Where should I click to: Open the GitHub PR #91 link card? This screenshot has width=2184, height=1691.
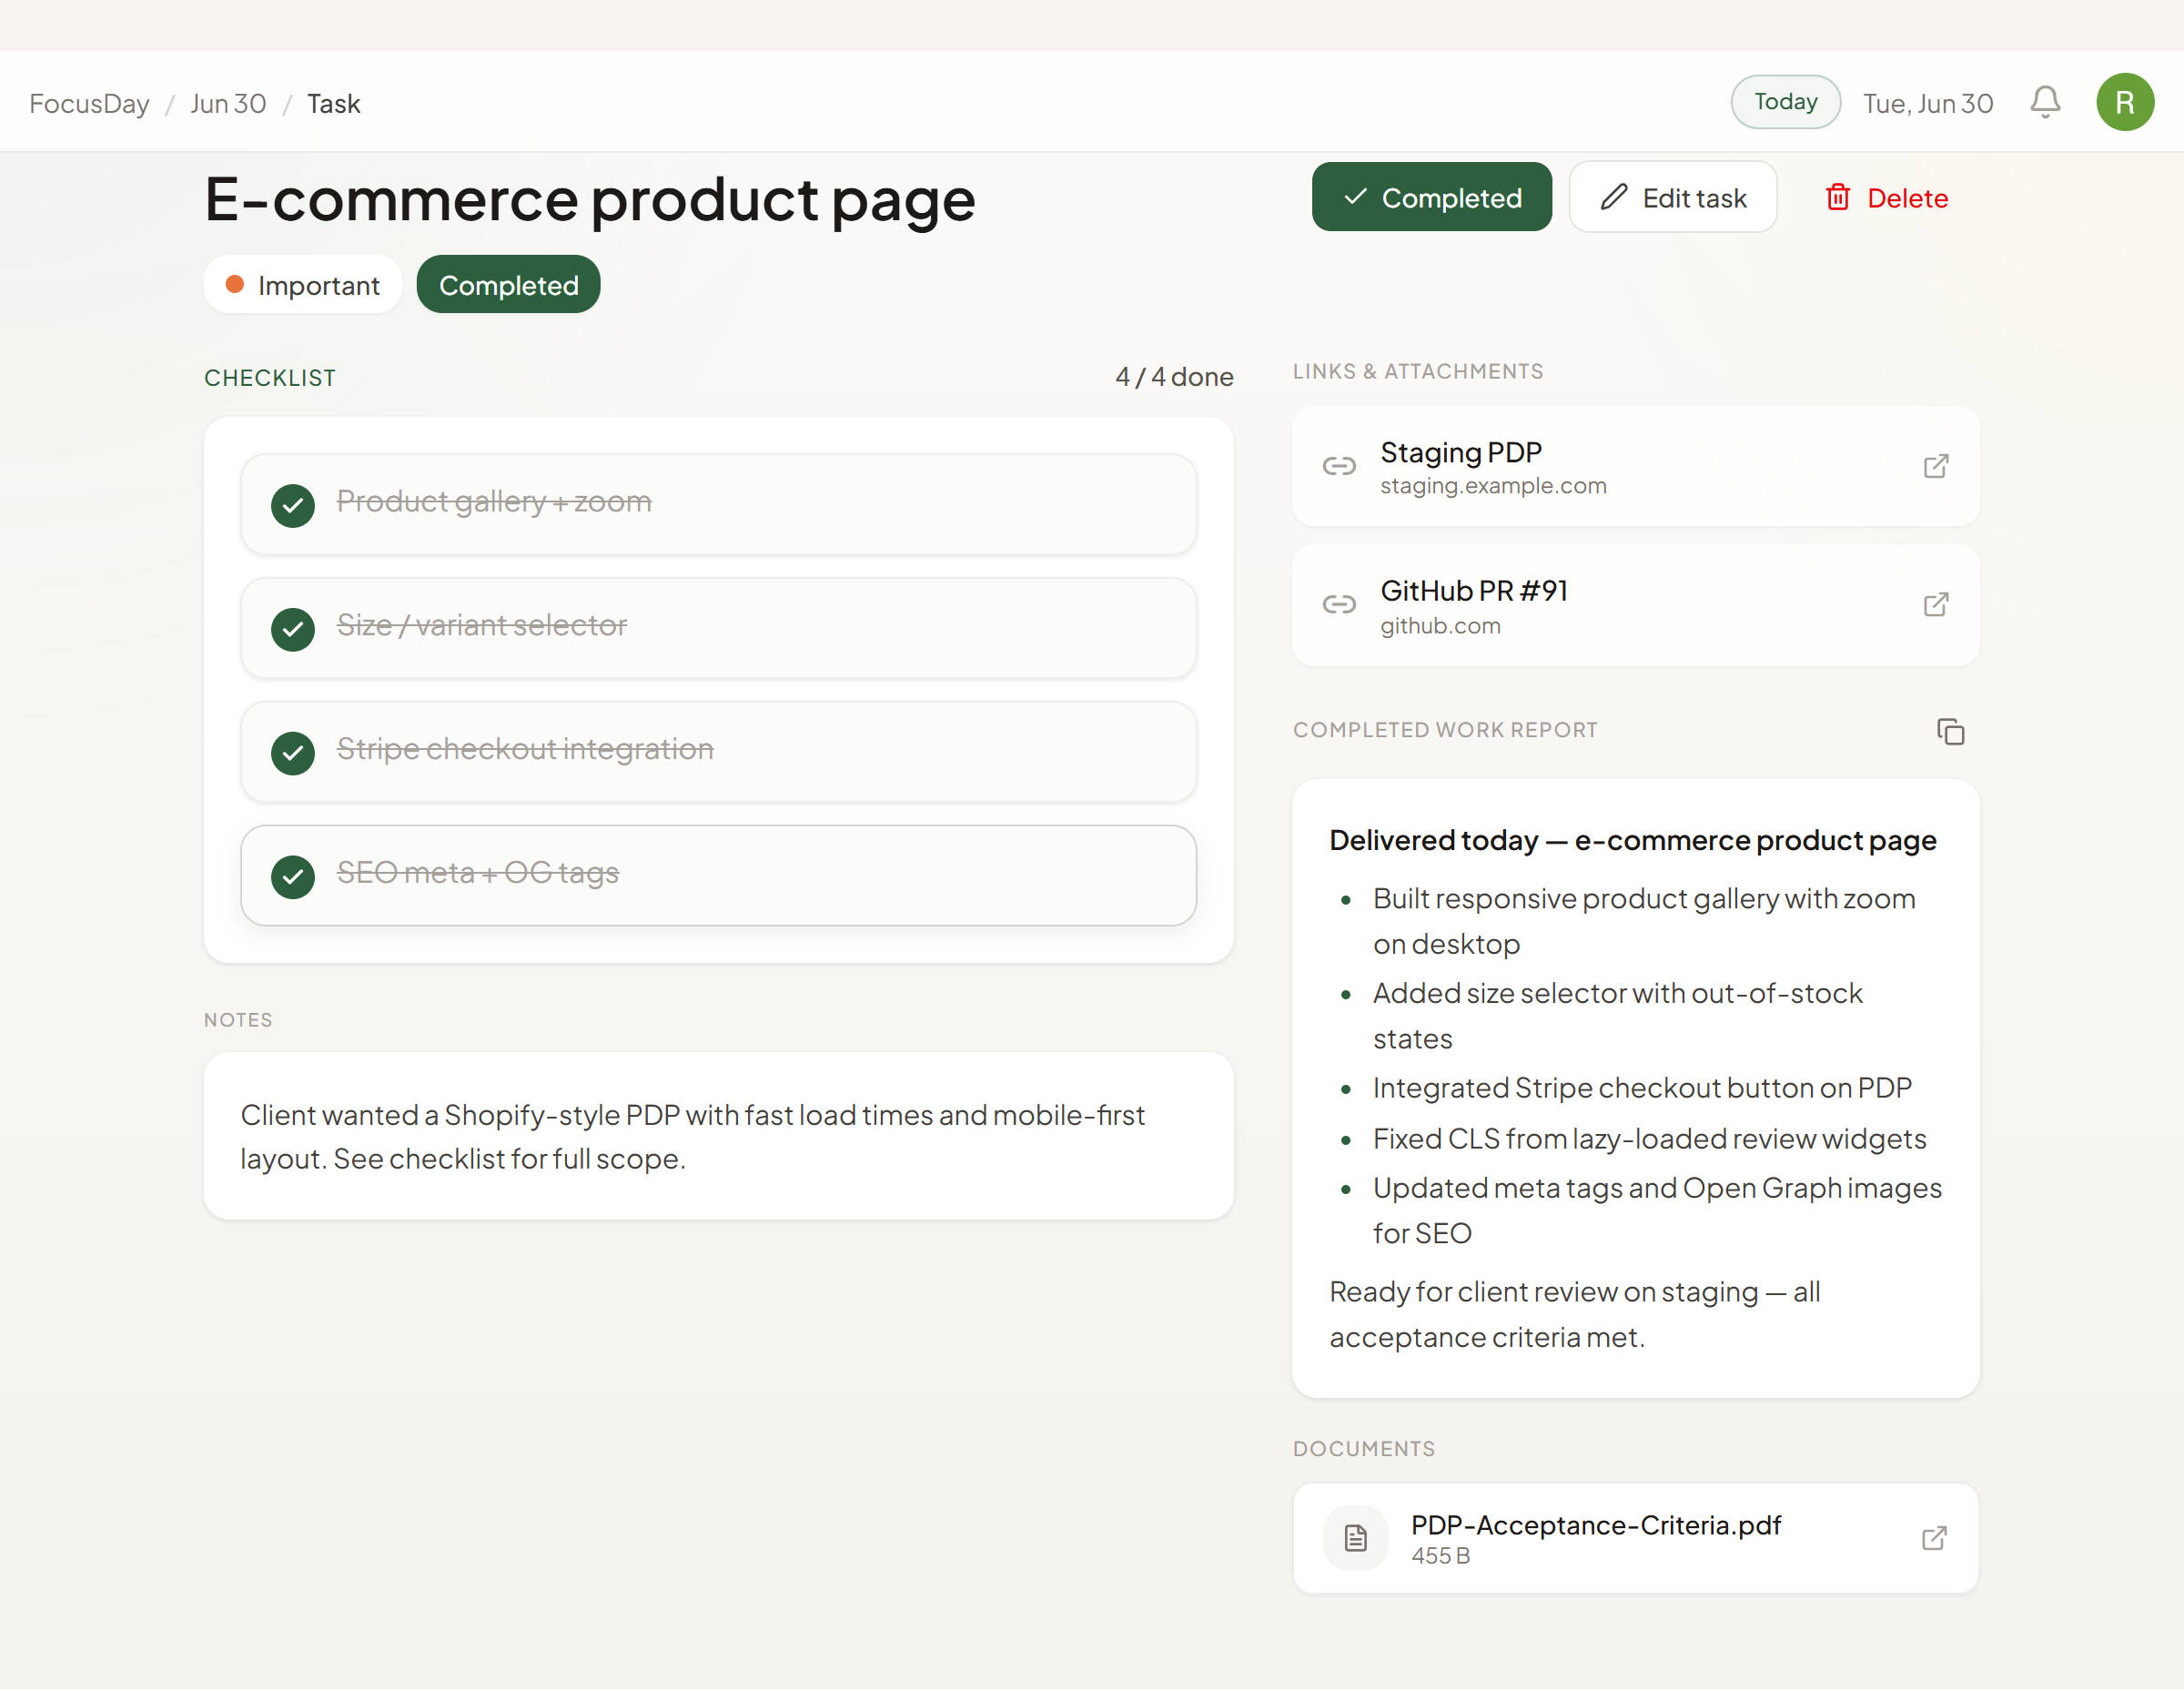coord(1636,605)
